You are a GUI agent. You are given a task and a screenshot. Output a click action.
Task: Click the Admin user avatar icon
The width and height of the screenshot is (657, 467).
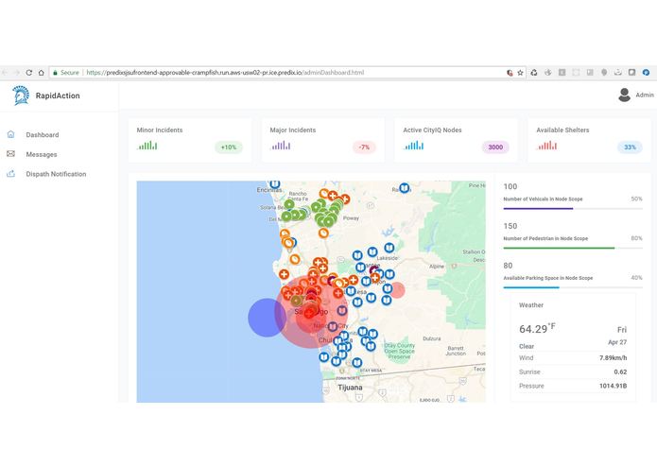(624, 95)
